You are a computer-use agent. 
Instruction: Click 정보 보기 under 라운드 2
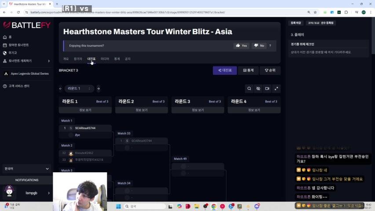pos(142,110)
